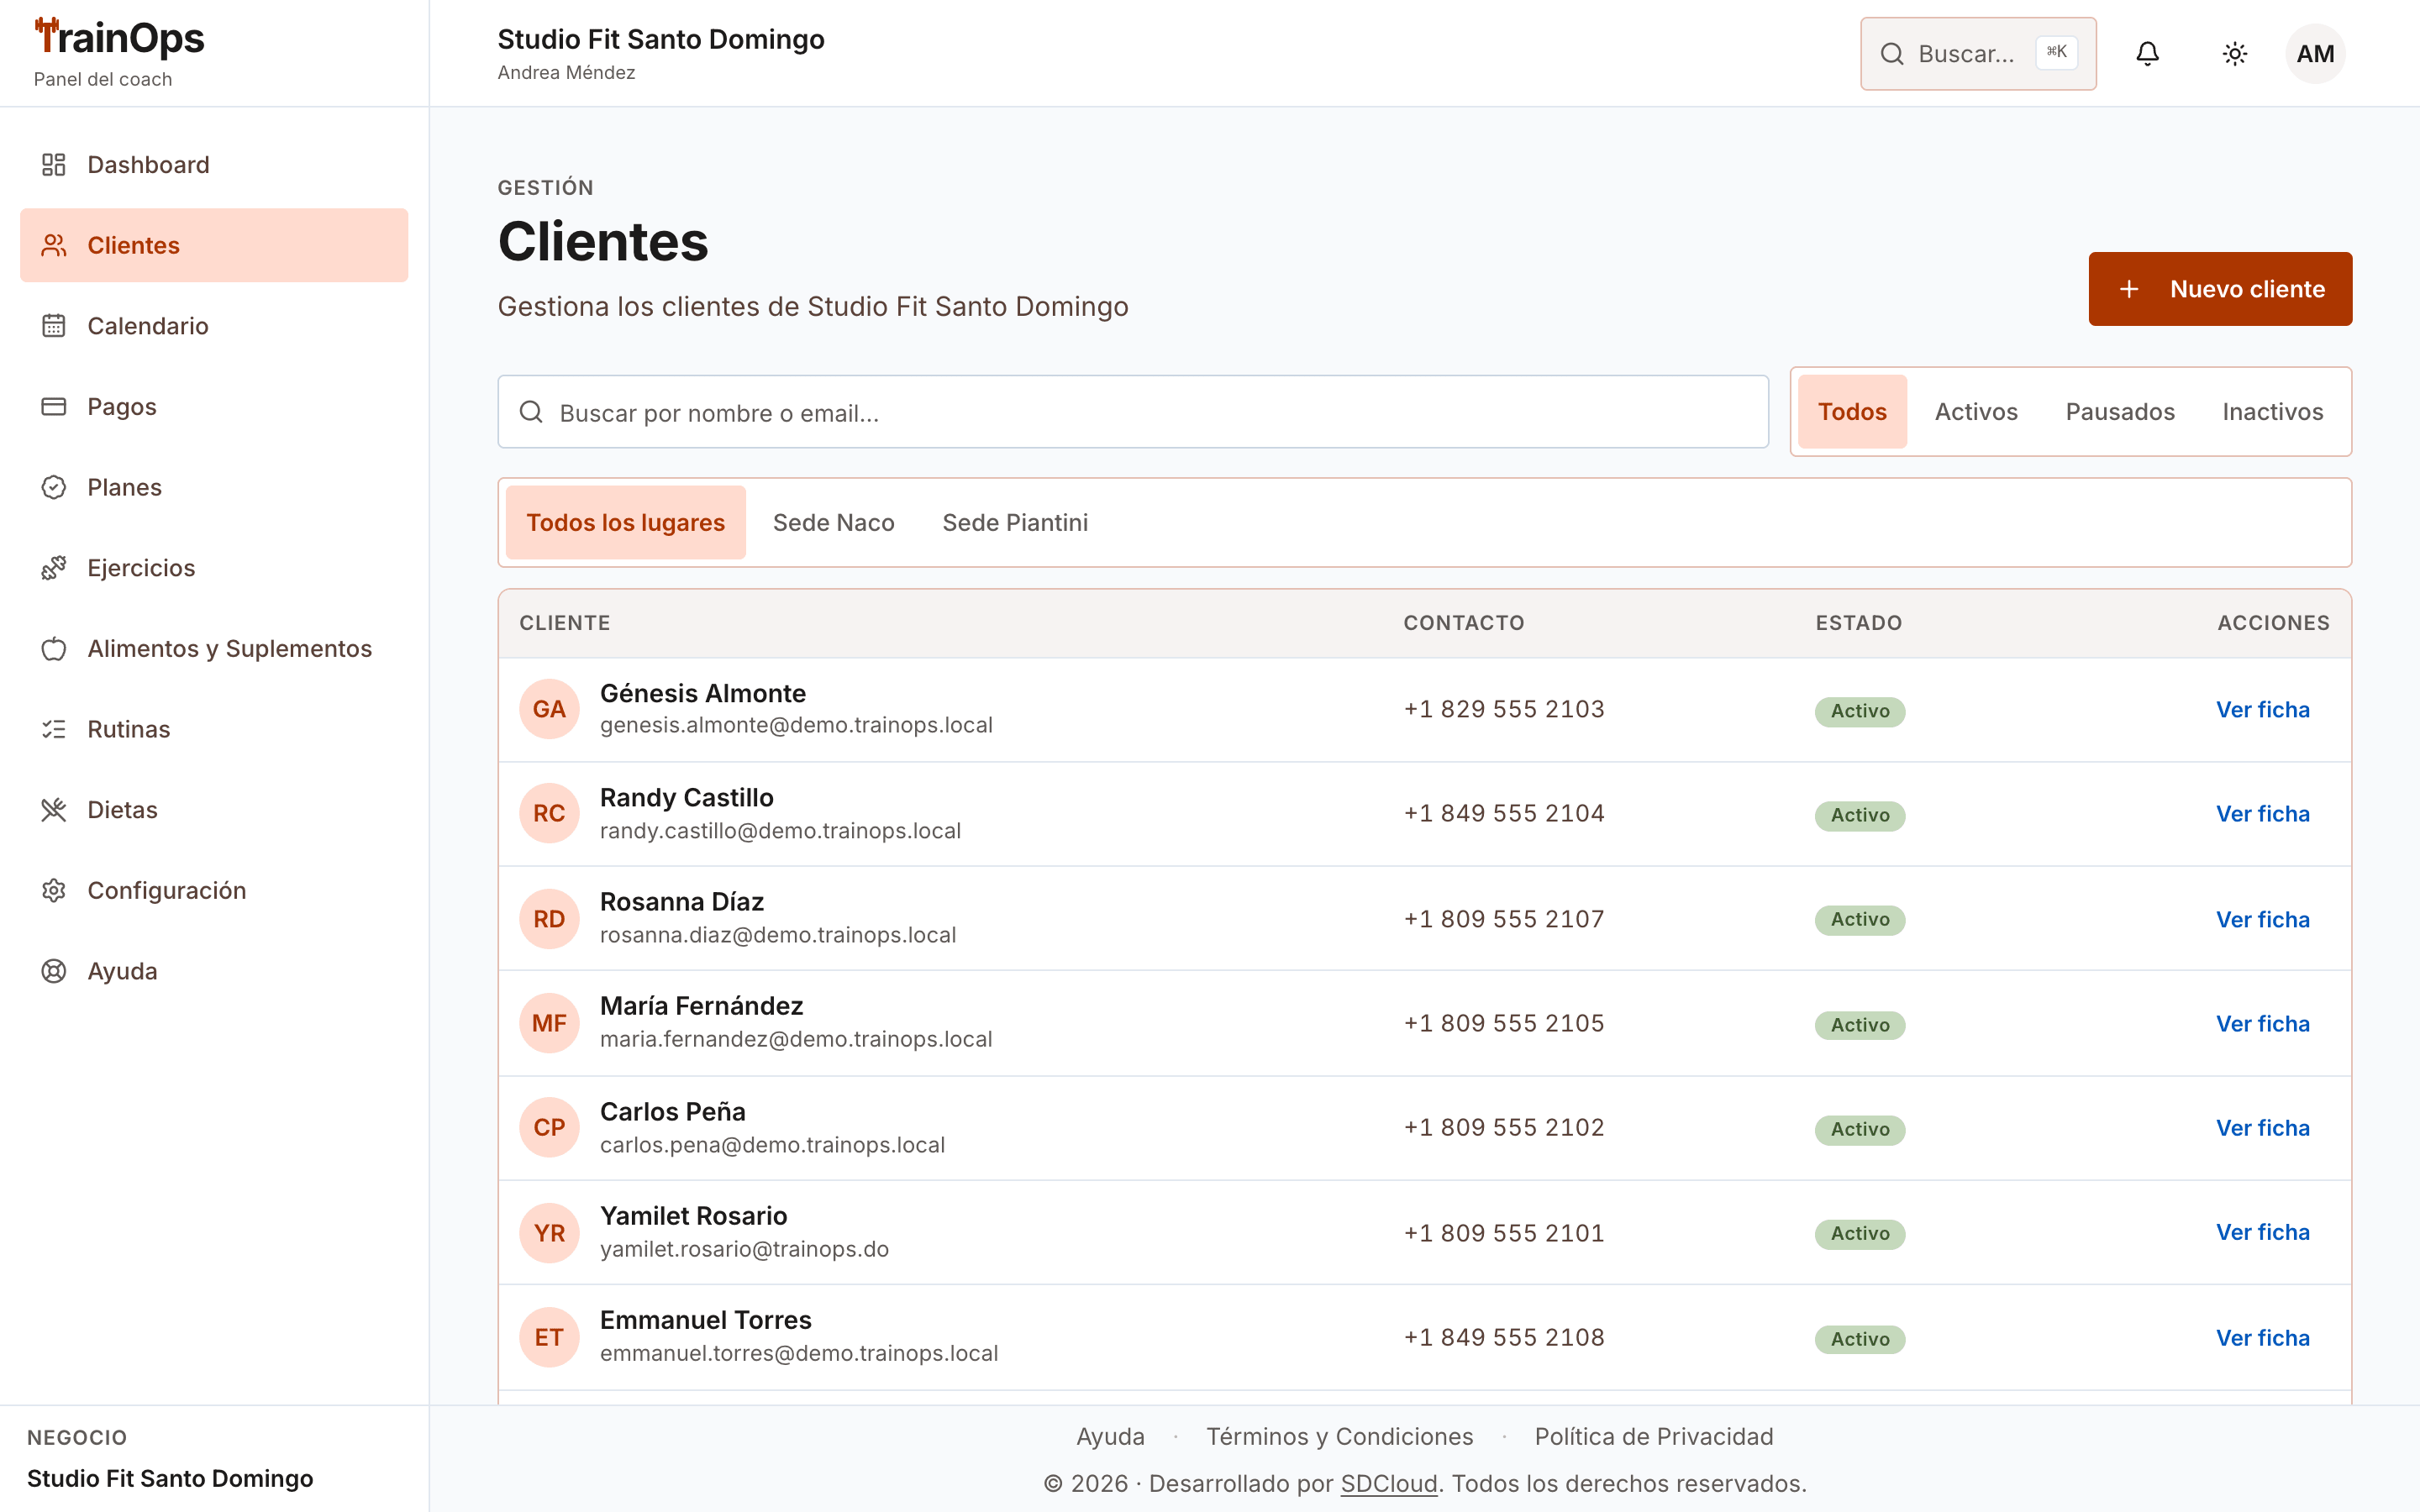
Task: Open the AM user avatar menu
Action: click(2315, 54)
